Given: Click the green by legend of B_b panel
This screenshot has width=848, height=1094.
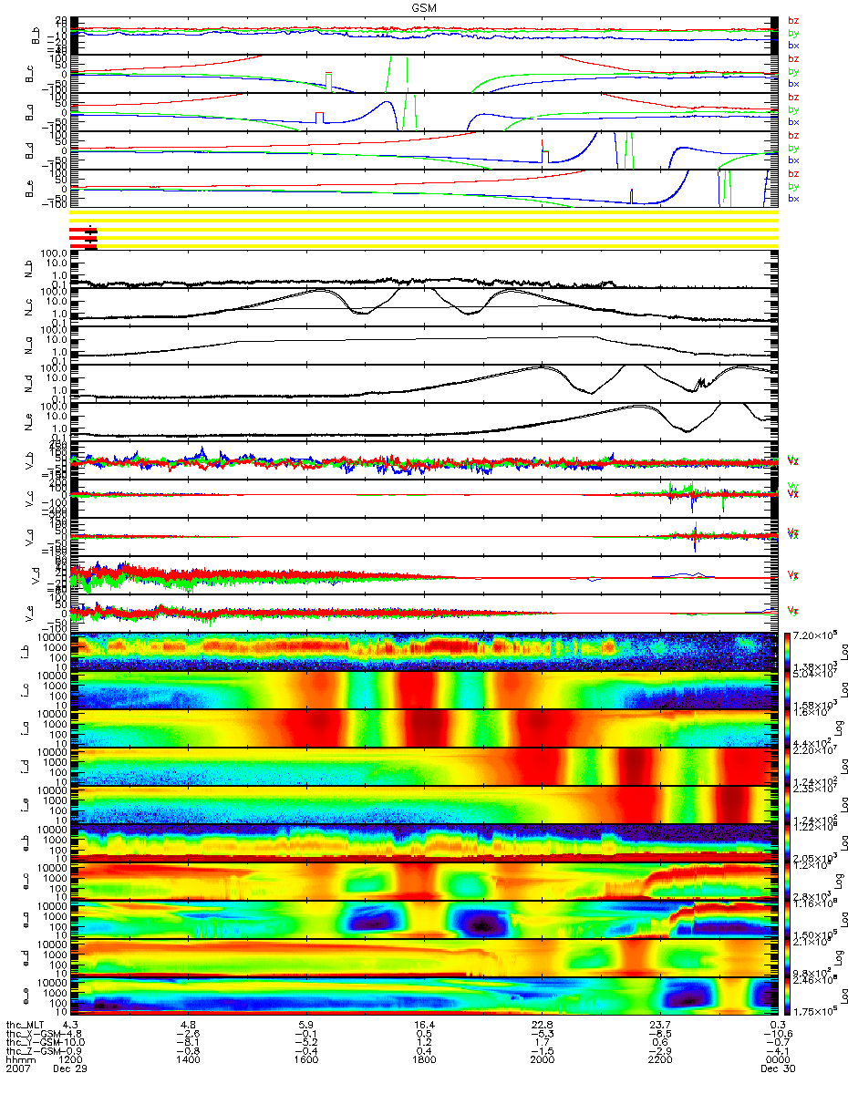Looking at the screenshot, I should coord(793,33).
